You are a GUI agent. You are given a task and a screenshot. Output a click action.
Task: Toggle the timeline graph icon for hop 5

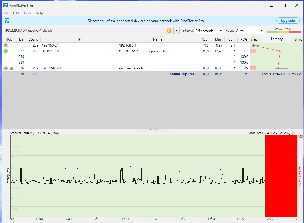[x=12, y=68]
